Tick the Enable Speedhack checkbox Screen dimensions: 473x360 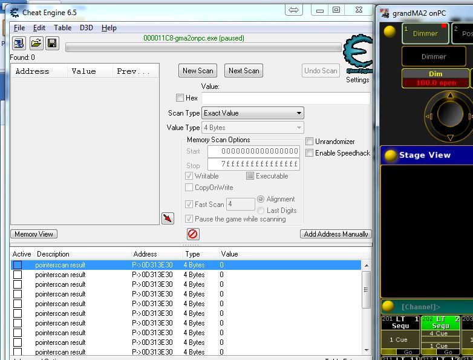[309, 152]
